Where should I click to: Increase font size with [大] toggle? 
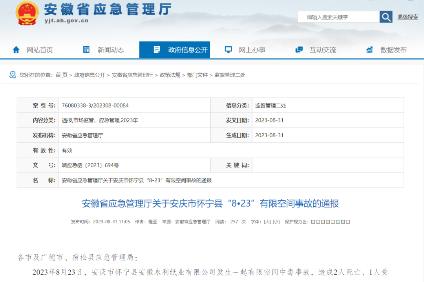(267, 222)
